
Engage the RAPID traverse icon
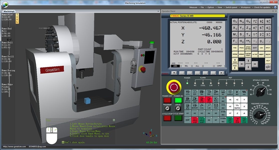[x=237, y=106]
